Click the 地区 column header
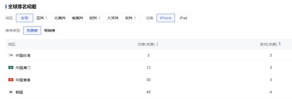The image size is (292, 99). 12,44
